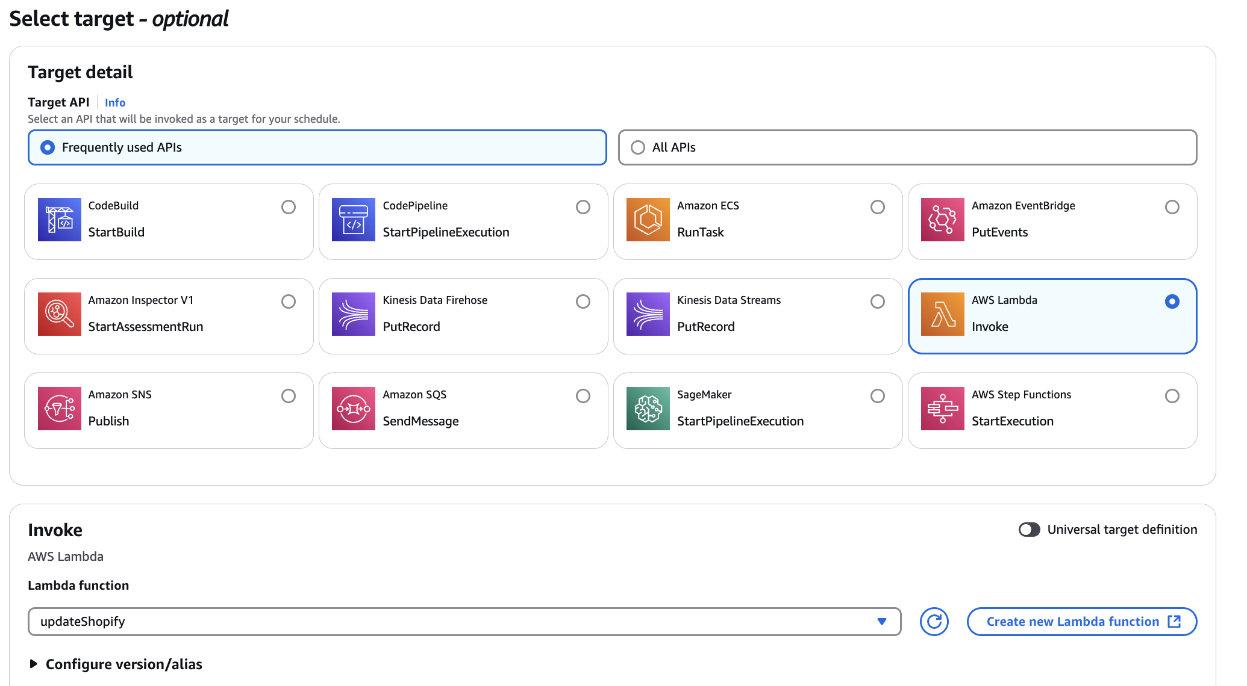This screenshot has height=686, width=1247.
Task: Open the Lambda function dropdown
Action: pyautogui.click(x=464, y=622)
